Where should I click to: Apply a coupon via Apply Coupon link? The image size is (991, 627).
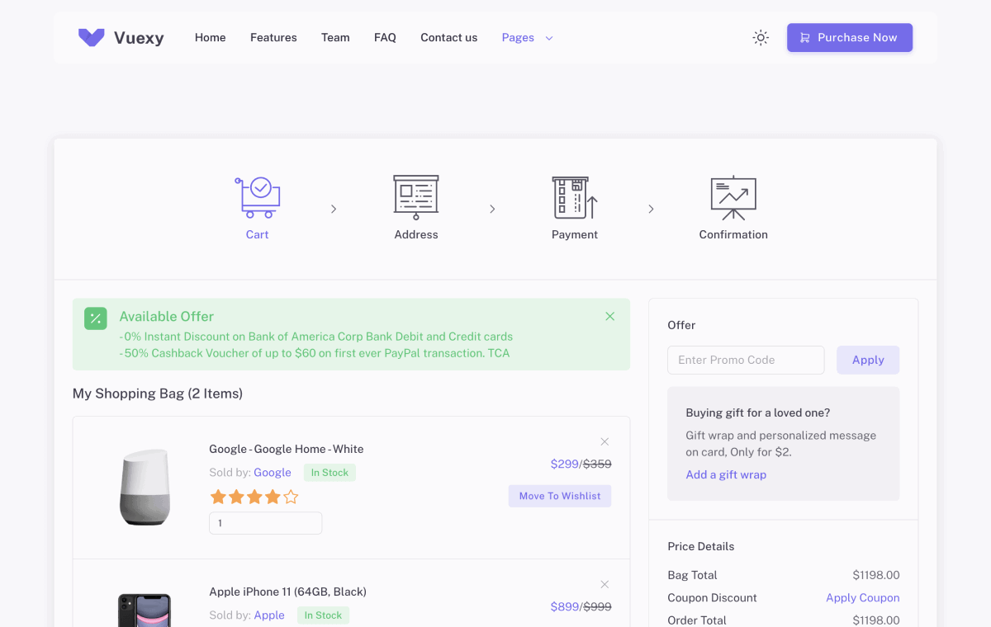click(862, 597)
